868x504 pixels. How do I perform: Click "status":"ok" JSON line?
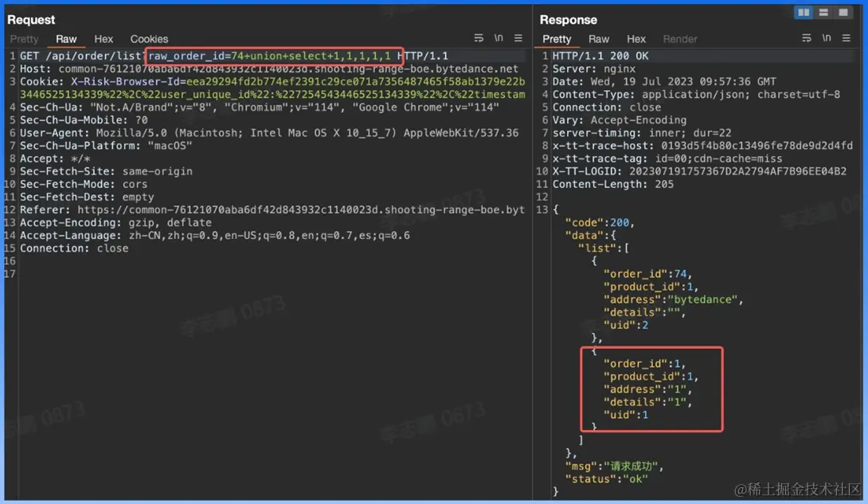[606, 479]
